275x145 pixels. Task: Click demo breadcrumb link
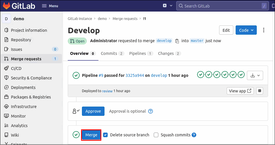pyautogui.click(x=102, y=18)
